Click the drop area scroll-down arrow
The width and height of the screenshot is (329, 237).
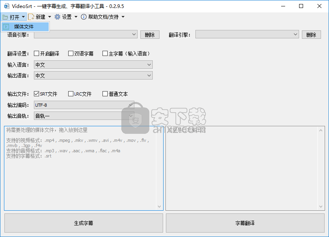tap(159, 207)
